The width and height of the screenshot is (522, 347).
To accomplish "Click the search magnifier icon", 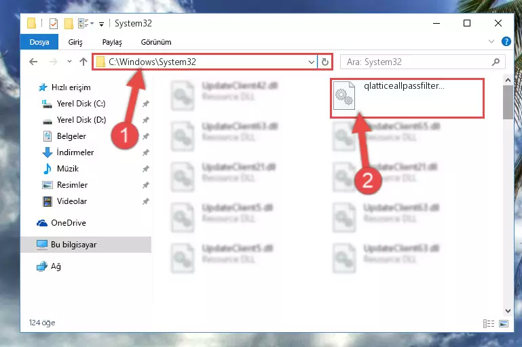I will 496,62.
